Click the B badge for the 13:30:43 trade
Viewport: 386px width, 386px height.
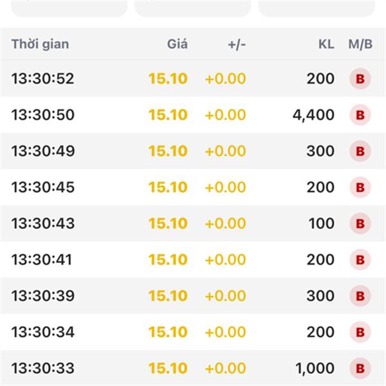pos(360,224)
